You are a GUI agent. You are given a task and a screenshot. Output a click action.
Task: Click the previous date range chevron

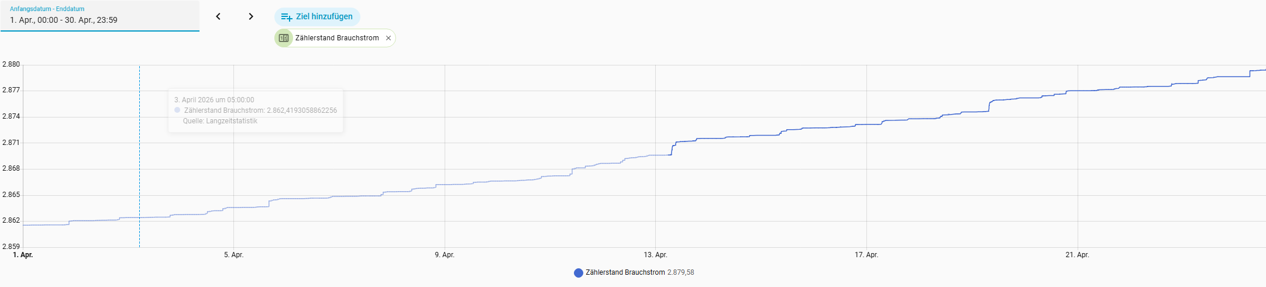(218, 16)
